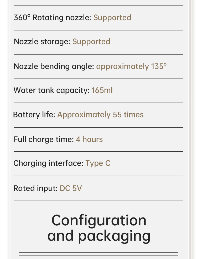
Task: Select the 'approximately 135°' value text
Action: (x=131, y=66)
